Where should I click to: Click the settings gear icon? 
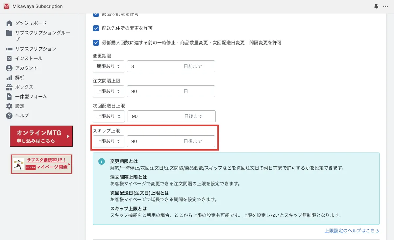9,106
